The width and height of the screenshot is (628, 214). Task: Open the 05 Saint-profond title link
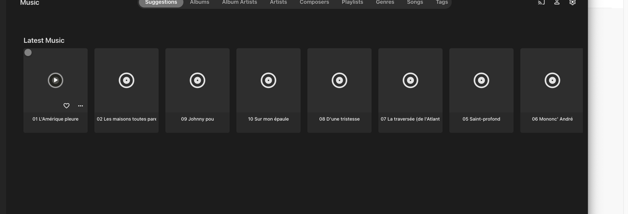(481, 119)
